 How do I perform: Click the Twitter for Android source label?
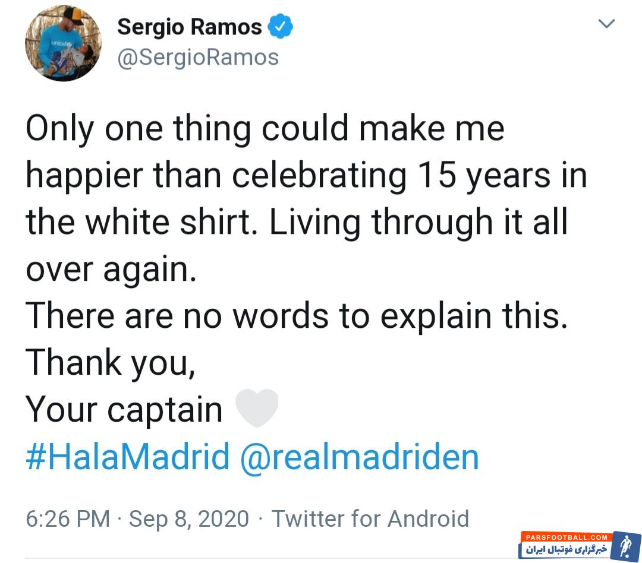point(370,518)
